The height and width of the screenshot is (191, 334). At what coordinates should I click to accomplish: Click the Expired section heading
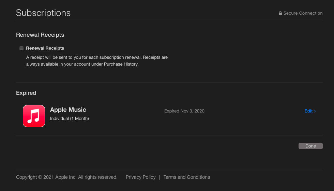(x=26, y=93)
